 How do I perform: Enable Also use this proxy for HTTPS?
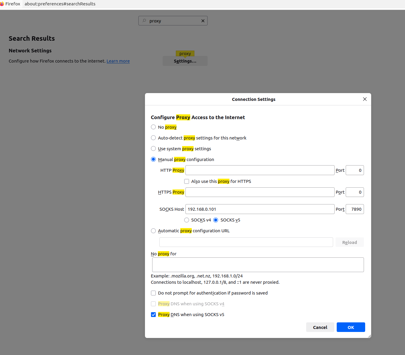(x=187, y=181)
